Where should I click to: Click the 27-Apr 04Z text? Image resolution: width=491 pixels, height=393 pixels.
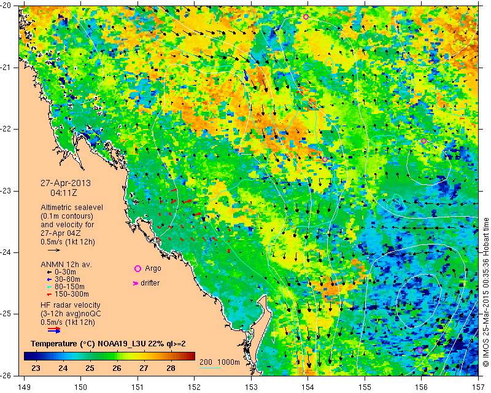[x=60, y=233]
